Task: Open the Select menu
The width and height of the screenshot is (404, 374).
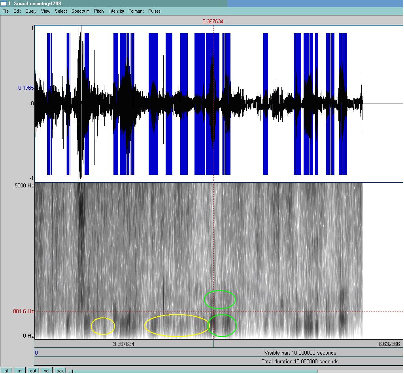Action: 61,11
